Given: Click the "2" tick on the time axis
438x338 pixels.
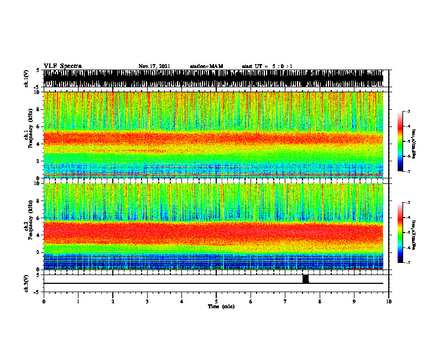Looking at the screenshot, I should pos(113,302).
